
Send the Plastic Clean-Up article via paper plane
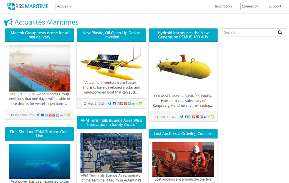[x=110, y=103]
